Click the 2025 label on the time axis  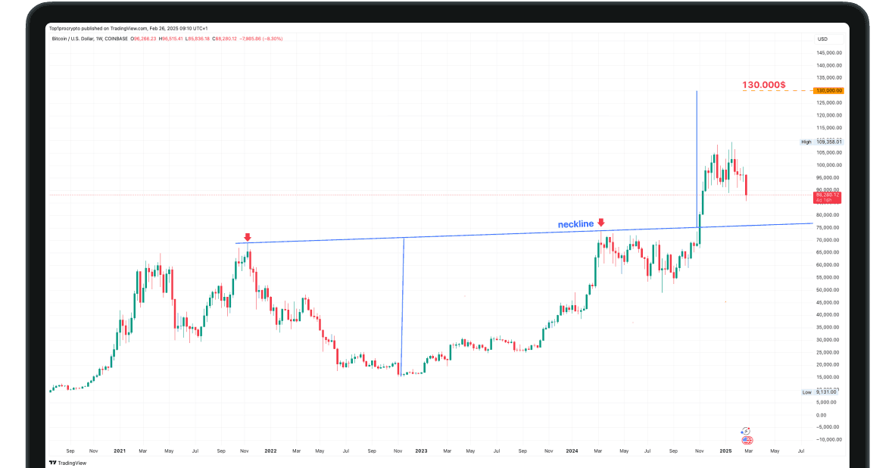point(725,451)
